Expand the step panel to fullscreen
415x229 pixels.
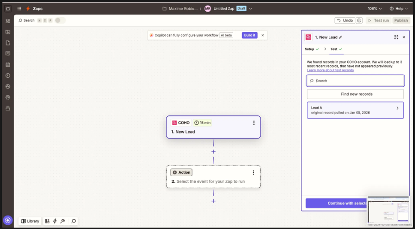pos(396,37)
